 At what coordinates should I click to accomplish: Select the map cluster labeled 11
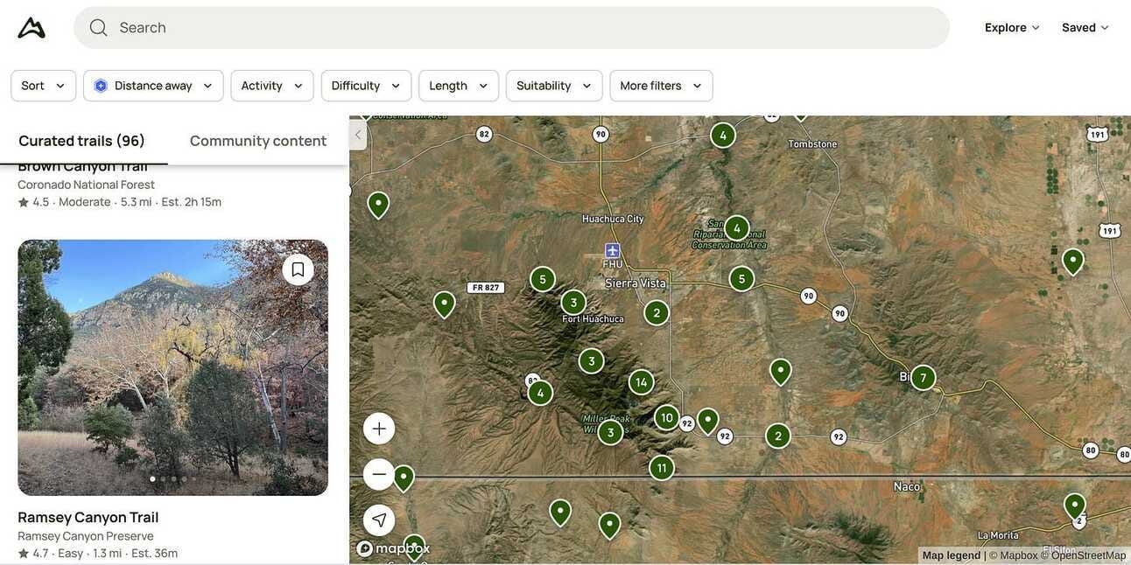pos(662,468)
